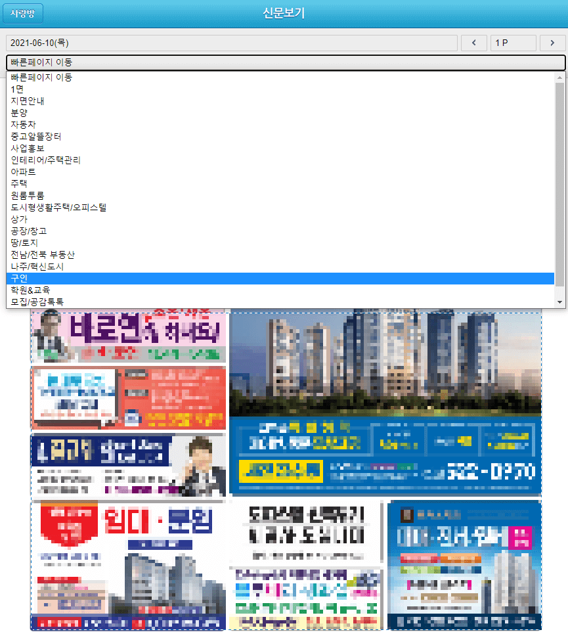This screenshot has width=568, height=632.
Task: Choose 지면안내 from the list
Action: 280,101
